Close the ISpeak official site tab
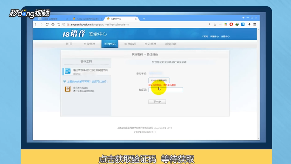Screen dimensions: 291x164 102,19
